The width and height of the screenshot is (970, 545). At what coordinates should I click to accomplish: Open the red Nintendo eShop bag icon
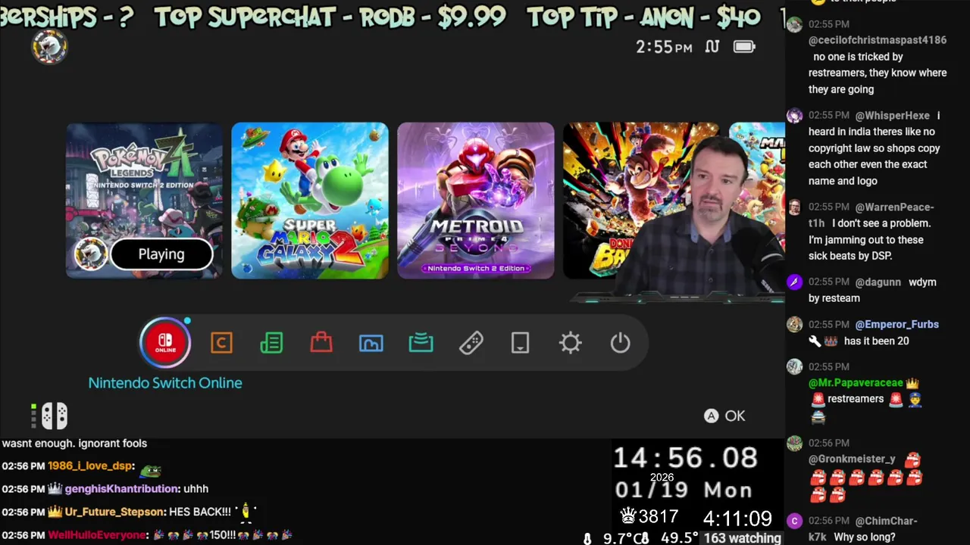pos(321,343)
